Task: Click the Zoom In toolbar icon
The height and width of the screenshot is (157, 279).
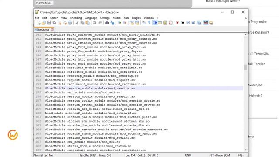Action: pyautogui.click(x=119, y=23)
